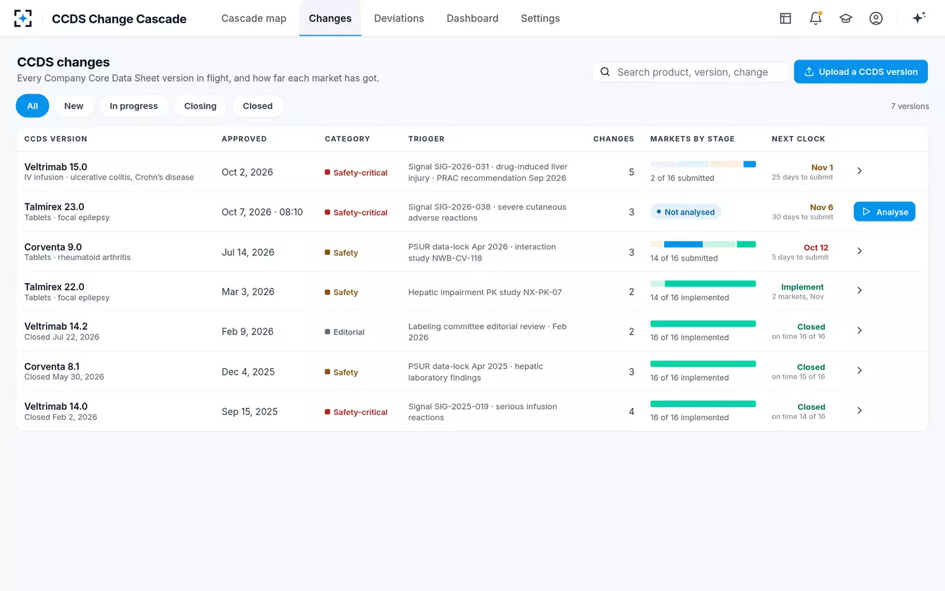Click the Approved column header
The image size is (945, 591).
coord(244,139)
